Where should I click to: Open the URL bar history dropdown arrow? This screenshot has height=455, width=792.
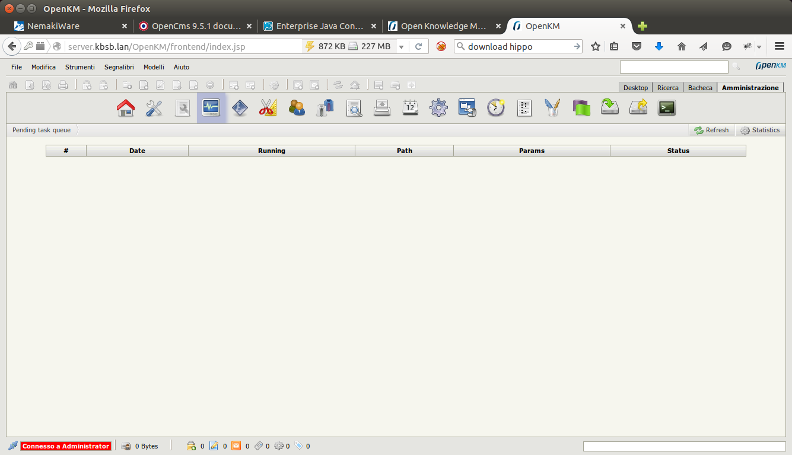coord(402,46)
